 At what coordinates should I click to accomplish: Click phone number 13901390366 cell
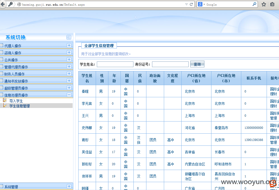pos(254,140)
